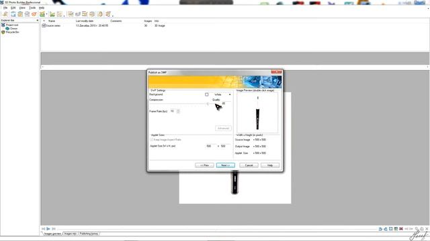Image resolution: width=430 pixels, height=241 pixels.
Task: Select the Project root tree item
Action: click(x=12, y=25)
